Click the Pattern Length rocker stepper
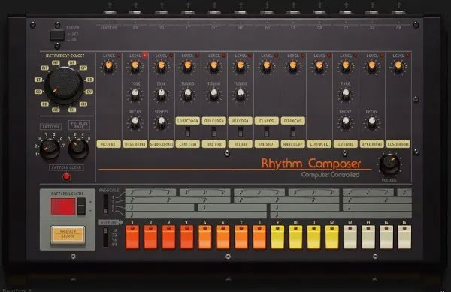Image resolution: width=451 pixels, height=292 pixels. pyautogui.click(x=81, y=206)
